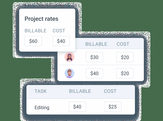Edit the Editing task $25 cost rate
Image resolution: width=163 pixels, height=121 pixels.
tap(113, 107)
